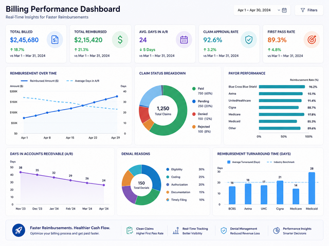Toggle the Documentation legend dot
This screenshot has width=329, height=246.
pos(168,192)
